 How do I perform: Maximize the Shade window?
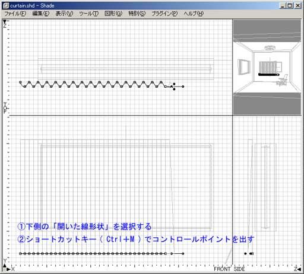[x=290, y=5]
